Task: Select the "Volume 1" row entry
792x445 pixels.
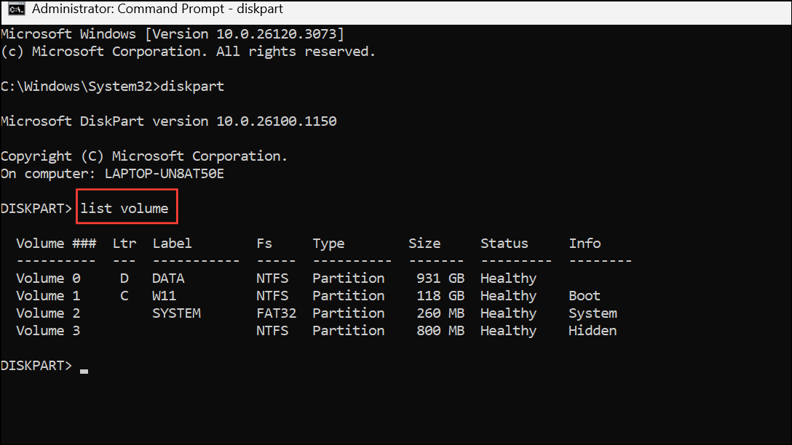Action: (x=48, y=296)
